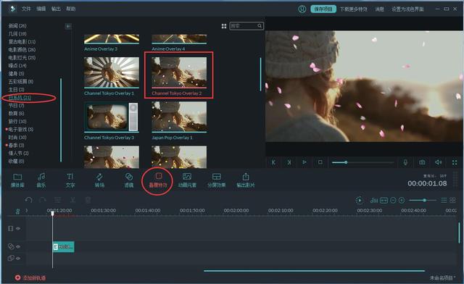Open the split screen (分屏效果) tab
464x284 pixels.
pos(216,180)
